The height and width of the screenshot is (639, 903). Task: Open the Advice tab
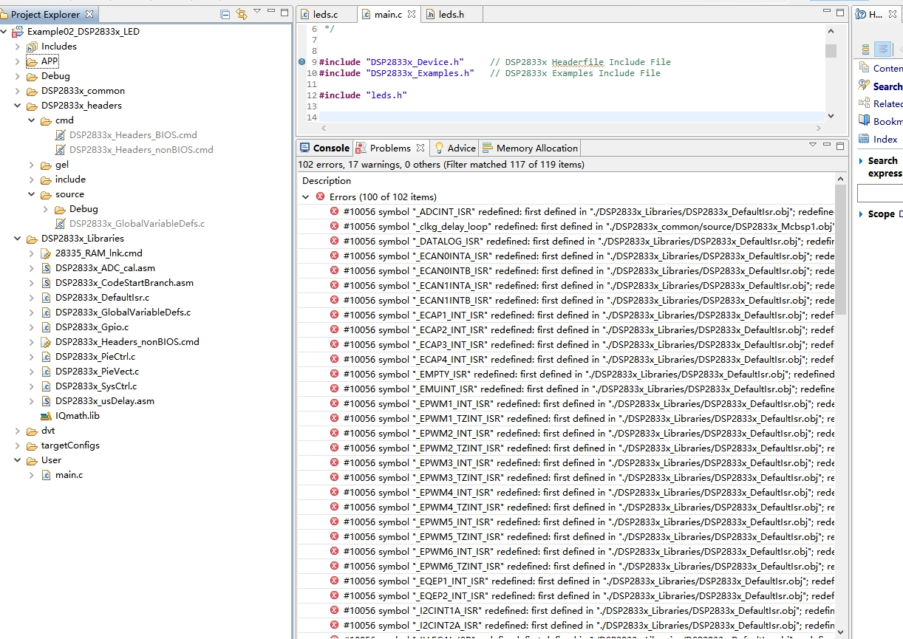[454, 148]
